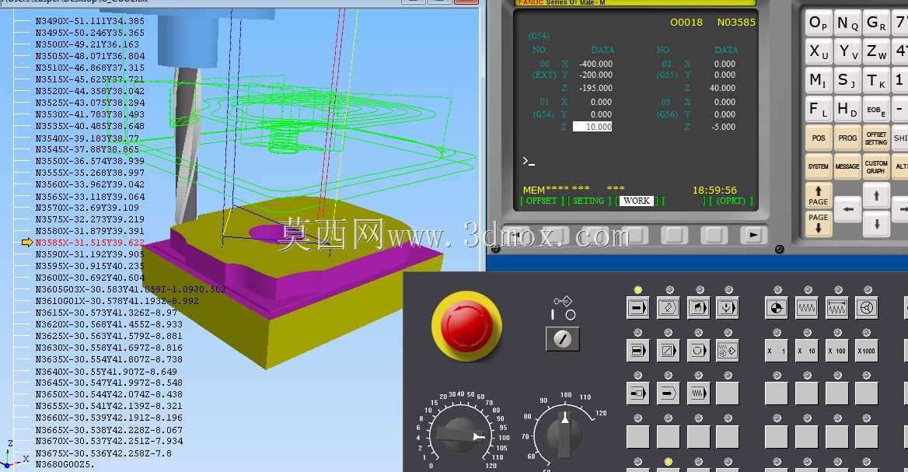Select G-code line N3605G03X-30.583Y41.059

tap(131, 289)
